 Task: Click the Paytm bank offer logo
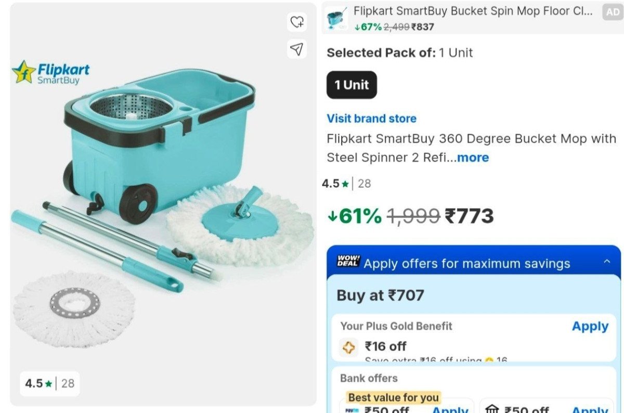(352, 409)
